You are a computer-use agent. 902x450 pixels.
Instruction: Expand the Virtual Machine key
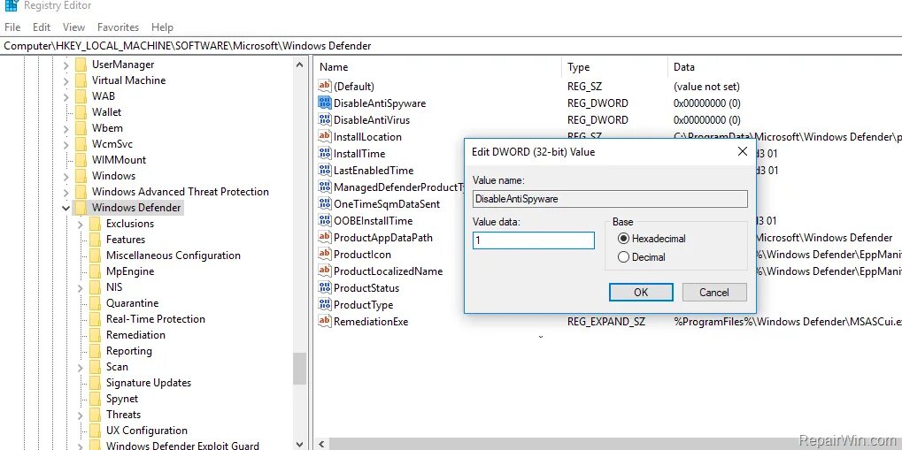point(66,80)
